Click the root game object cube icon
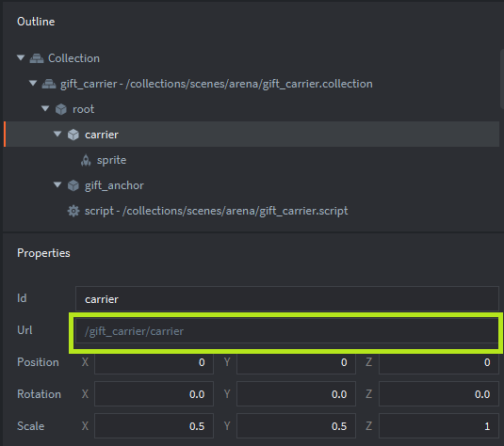The width and height of the screenshot is (504, 446). [60, 109]
